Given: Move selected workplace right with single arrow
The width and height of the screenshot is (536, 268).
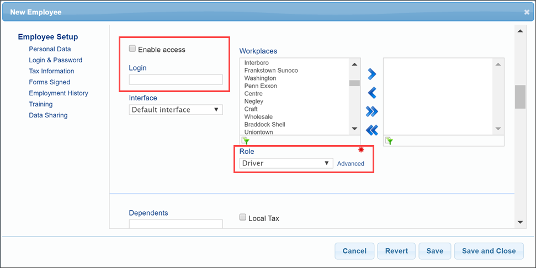Looking at the screenshot, I should point(372,74).
